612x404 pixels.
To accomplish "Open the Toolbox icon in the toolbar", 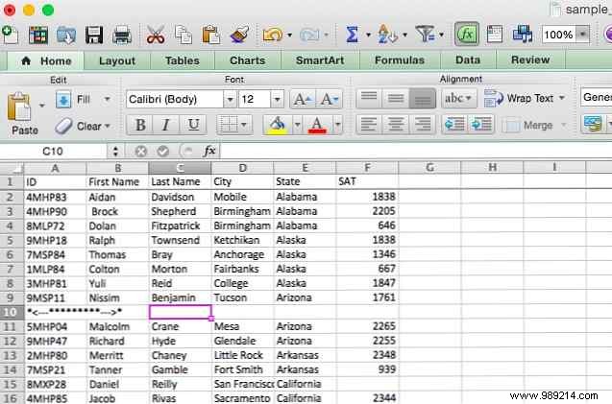I will (x=495, y=35).
